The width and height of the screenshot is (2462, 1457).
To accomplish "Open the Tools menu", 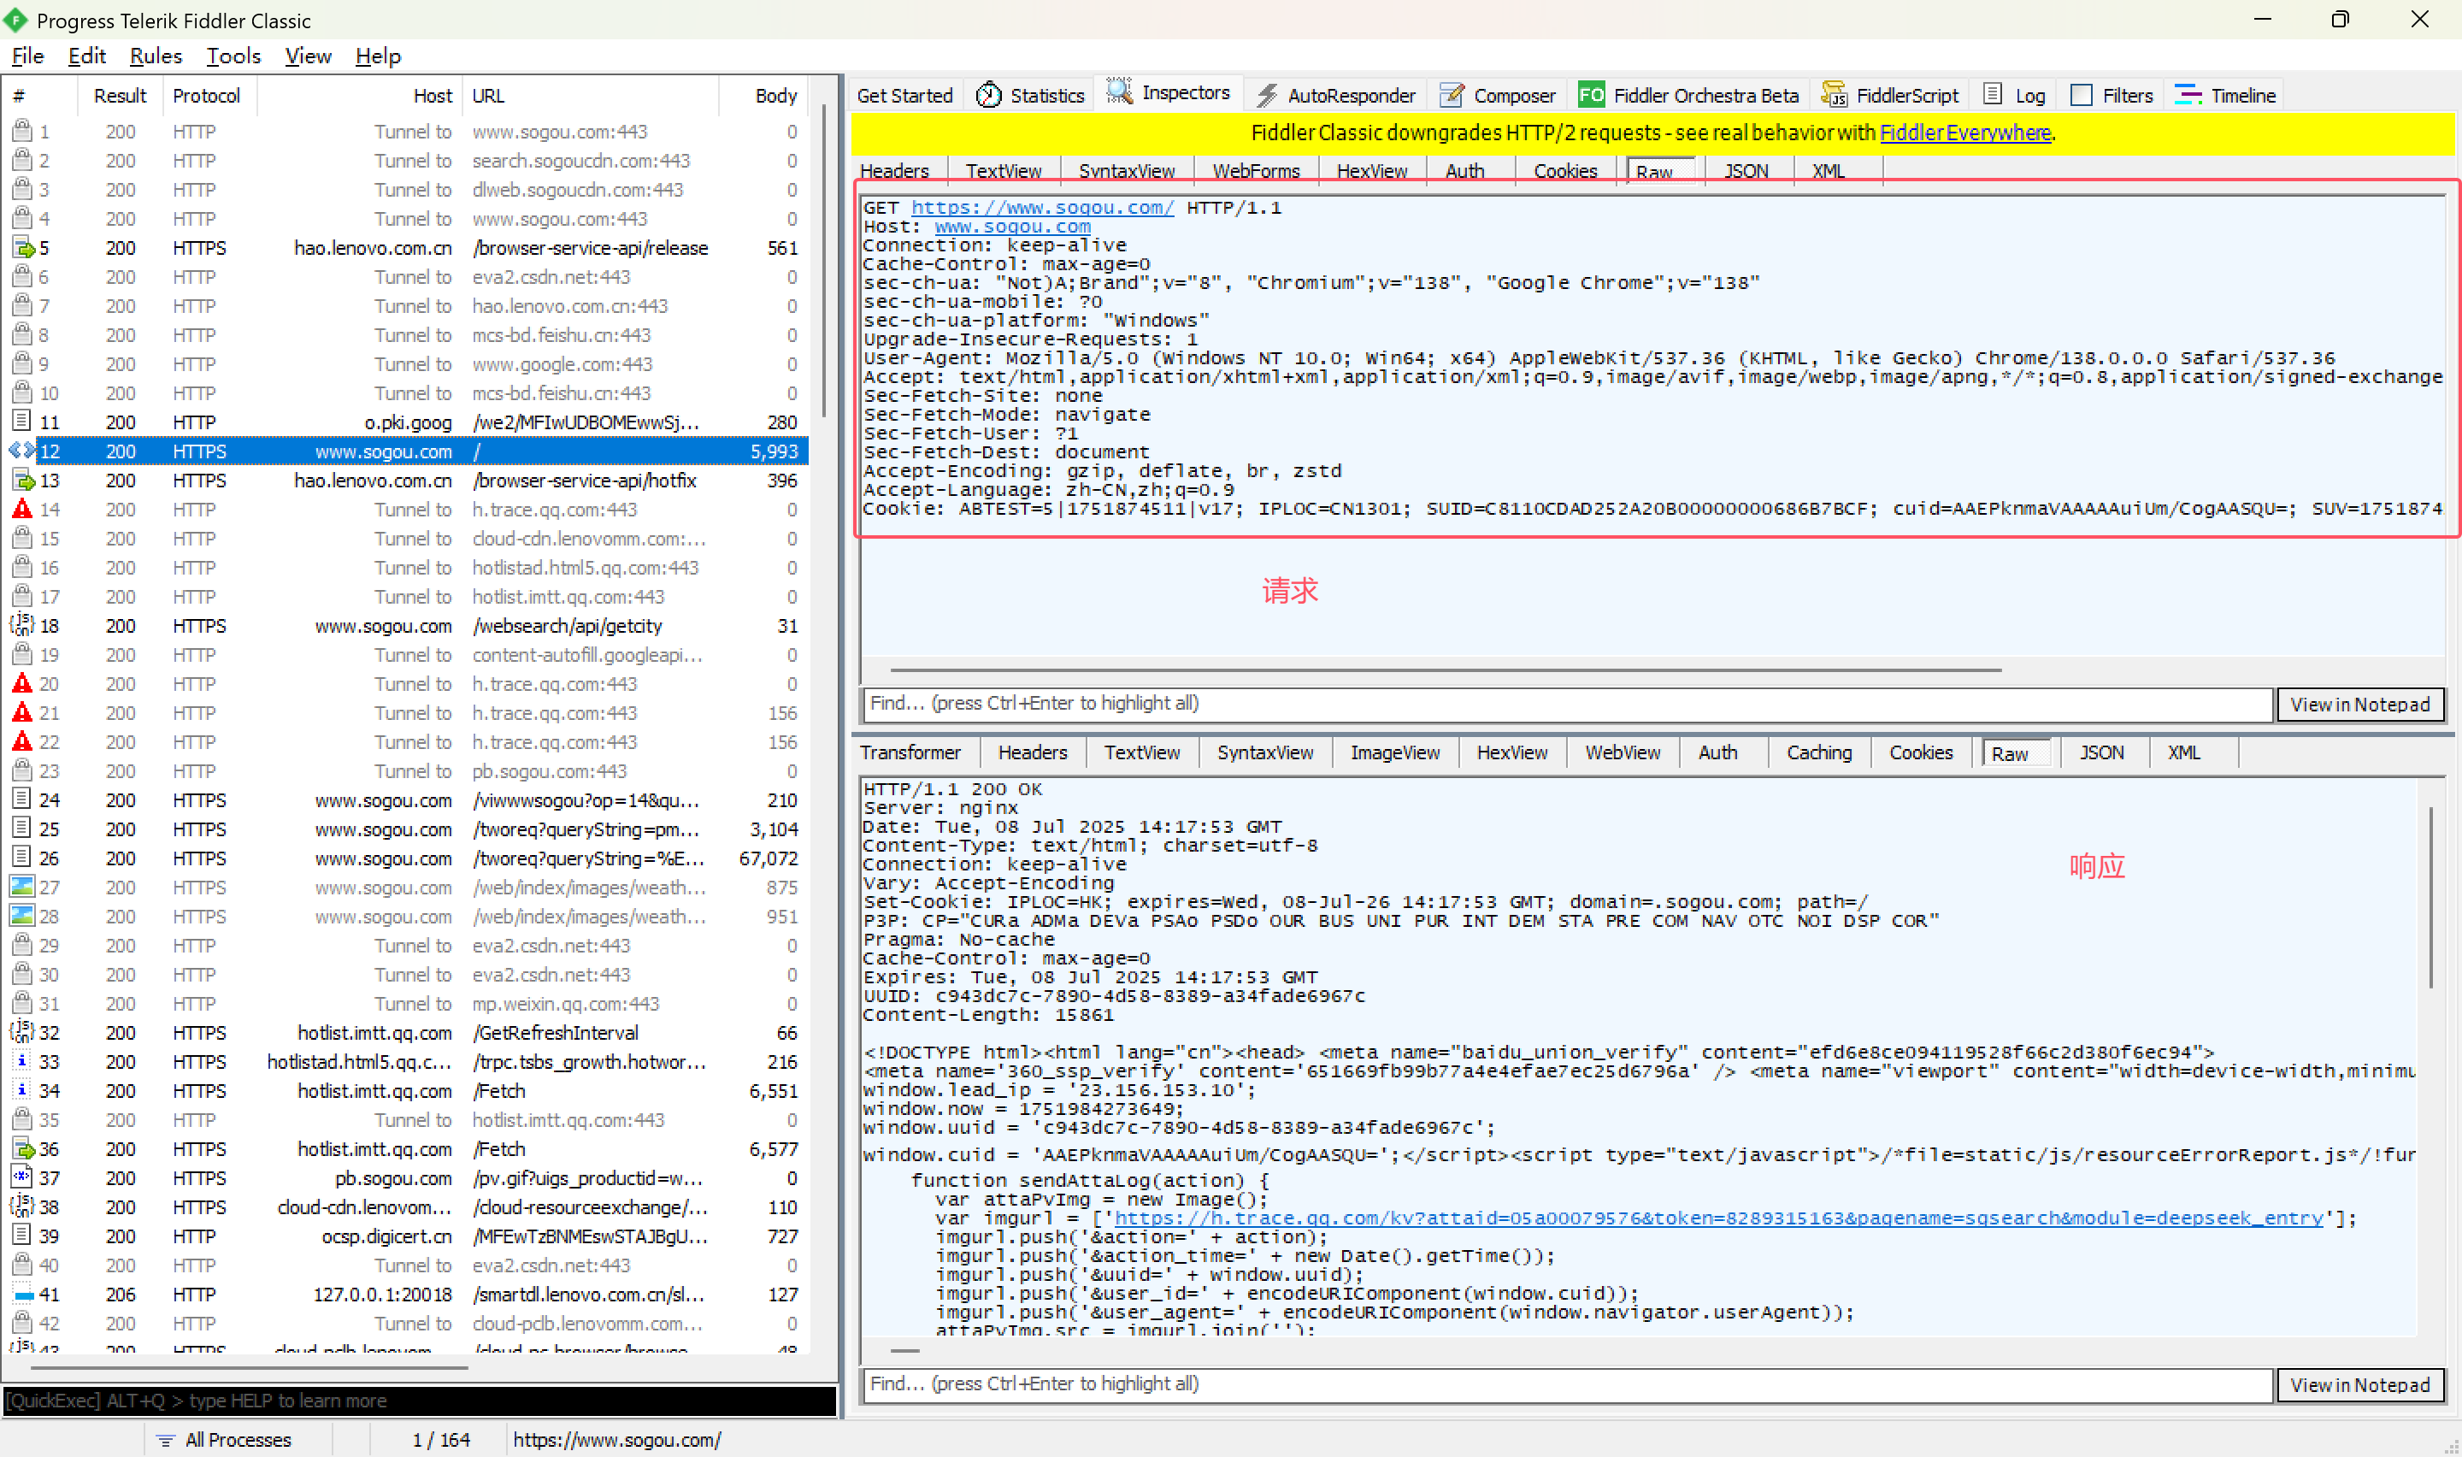I will [233, 56].
